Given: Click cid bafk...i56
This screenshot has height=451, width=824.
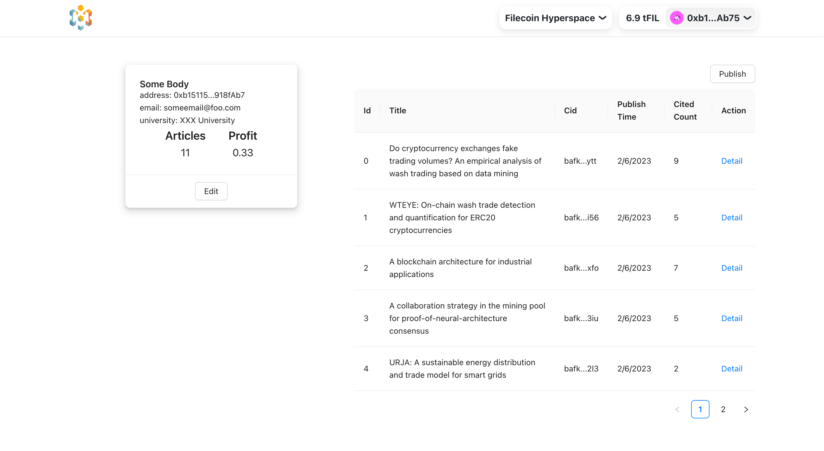Looking at the screenshot, I should point(581,217).
